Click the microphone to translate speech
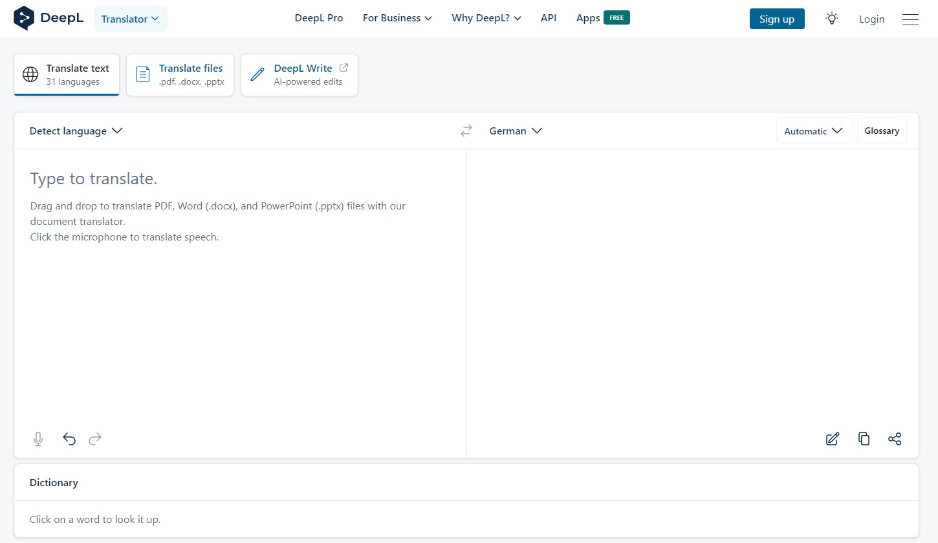This screenshot has width=938, height=543. (x=38, y=440)
